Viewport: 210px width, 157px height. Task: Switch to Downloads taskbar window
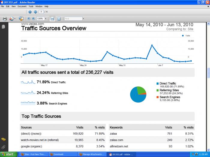pyautogui.click(x=63, y=154)
